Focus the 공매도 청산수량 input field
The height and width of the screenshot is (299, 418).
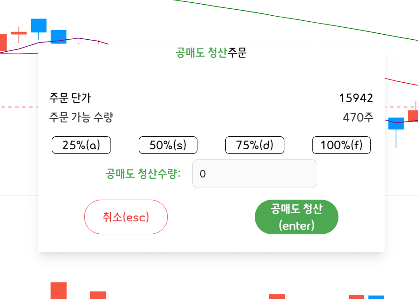pyautogui.click(x=255, y=174)
